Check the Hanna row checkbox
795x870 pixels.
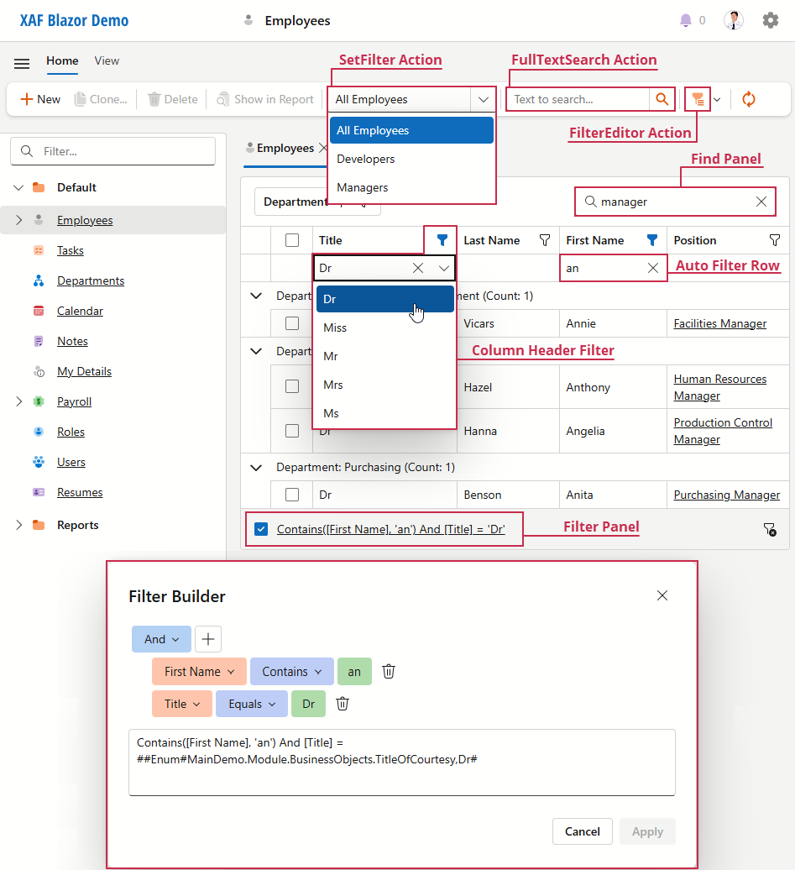coord(292,431)
